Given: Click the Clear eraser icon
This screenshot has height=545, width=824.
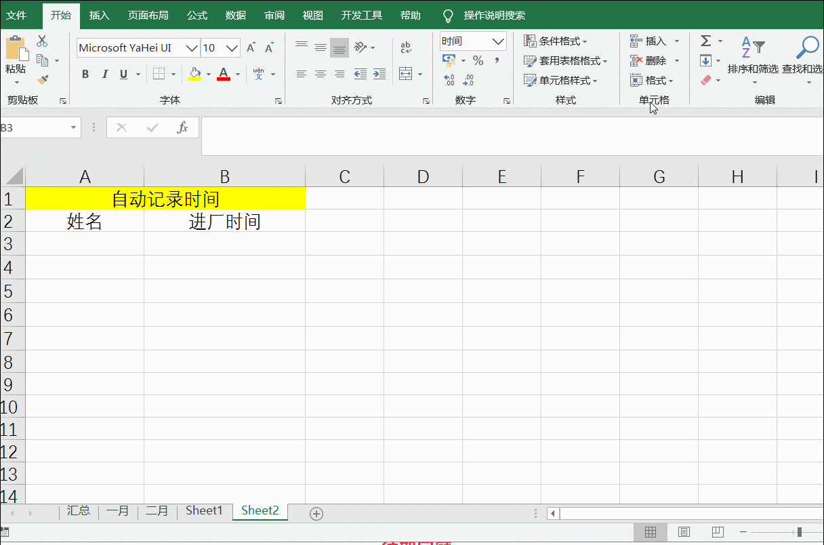Looking at the screenshot, I should pos(706,80).
